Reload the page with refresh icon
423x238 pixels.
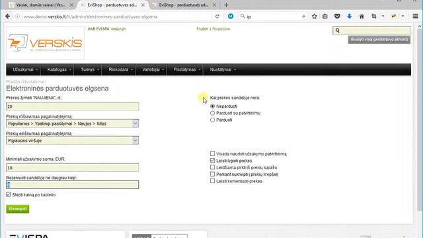coord(217,17)
